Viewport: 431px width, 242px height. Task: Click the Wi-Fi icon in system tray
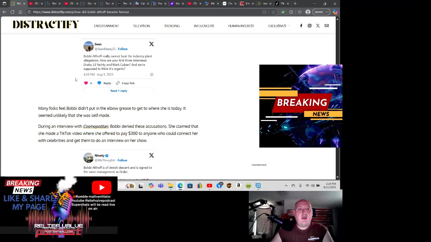307,186
